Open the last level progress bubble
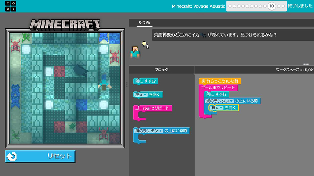 point(283,6)
